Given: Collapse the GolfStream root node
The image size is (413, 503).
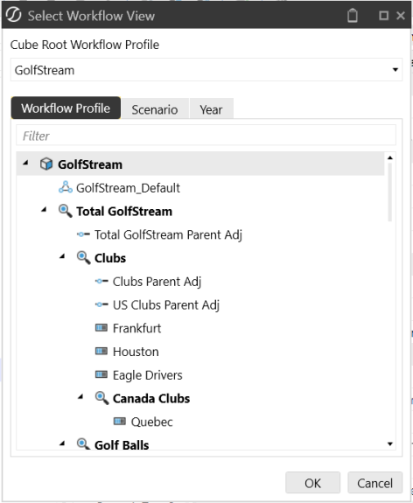Looking at the screenshot, I should coord(25,163).
